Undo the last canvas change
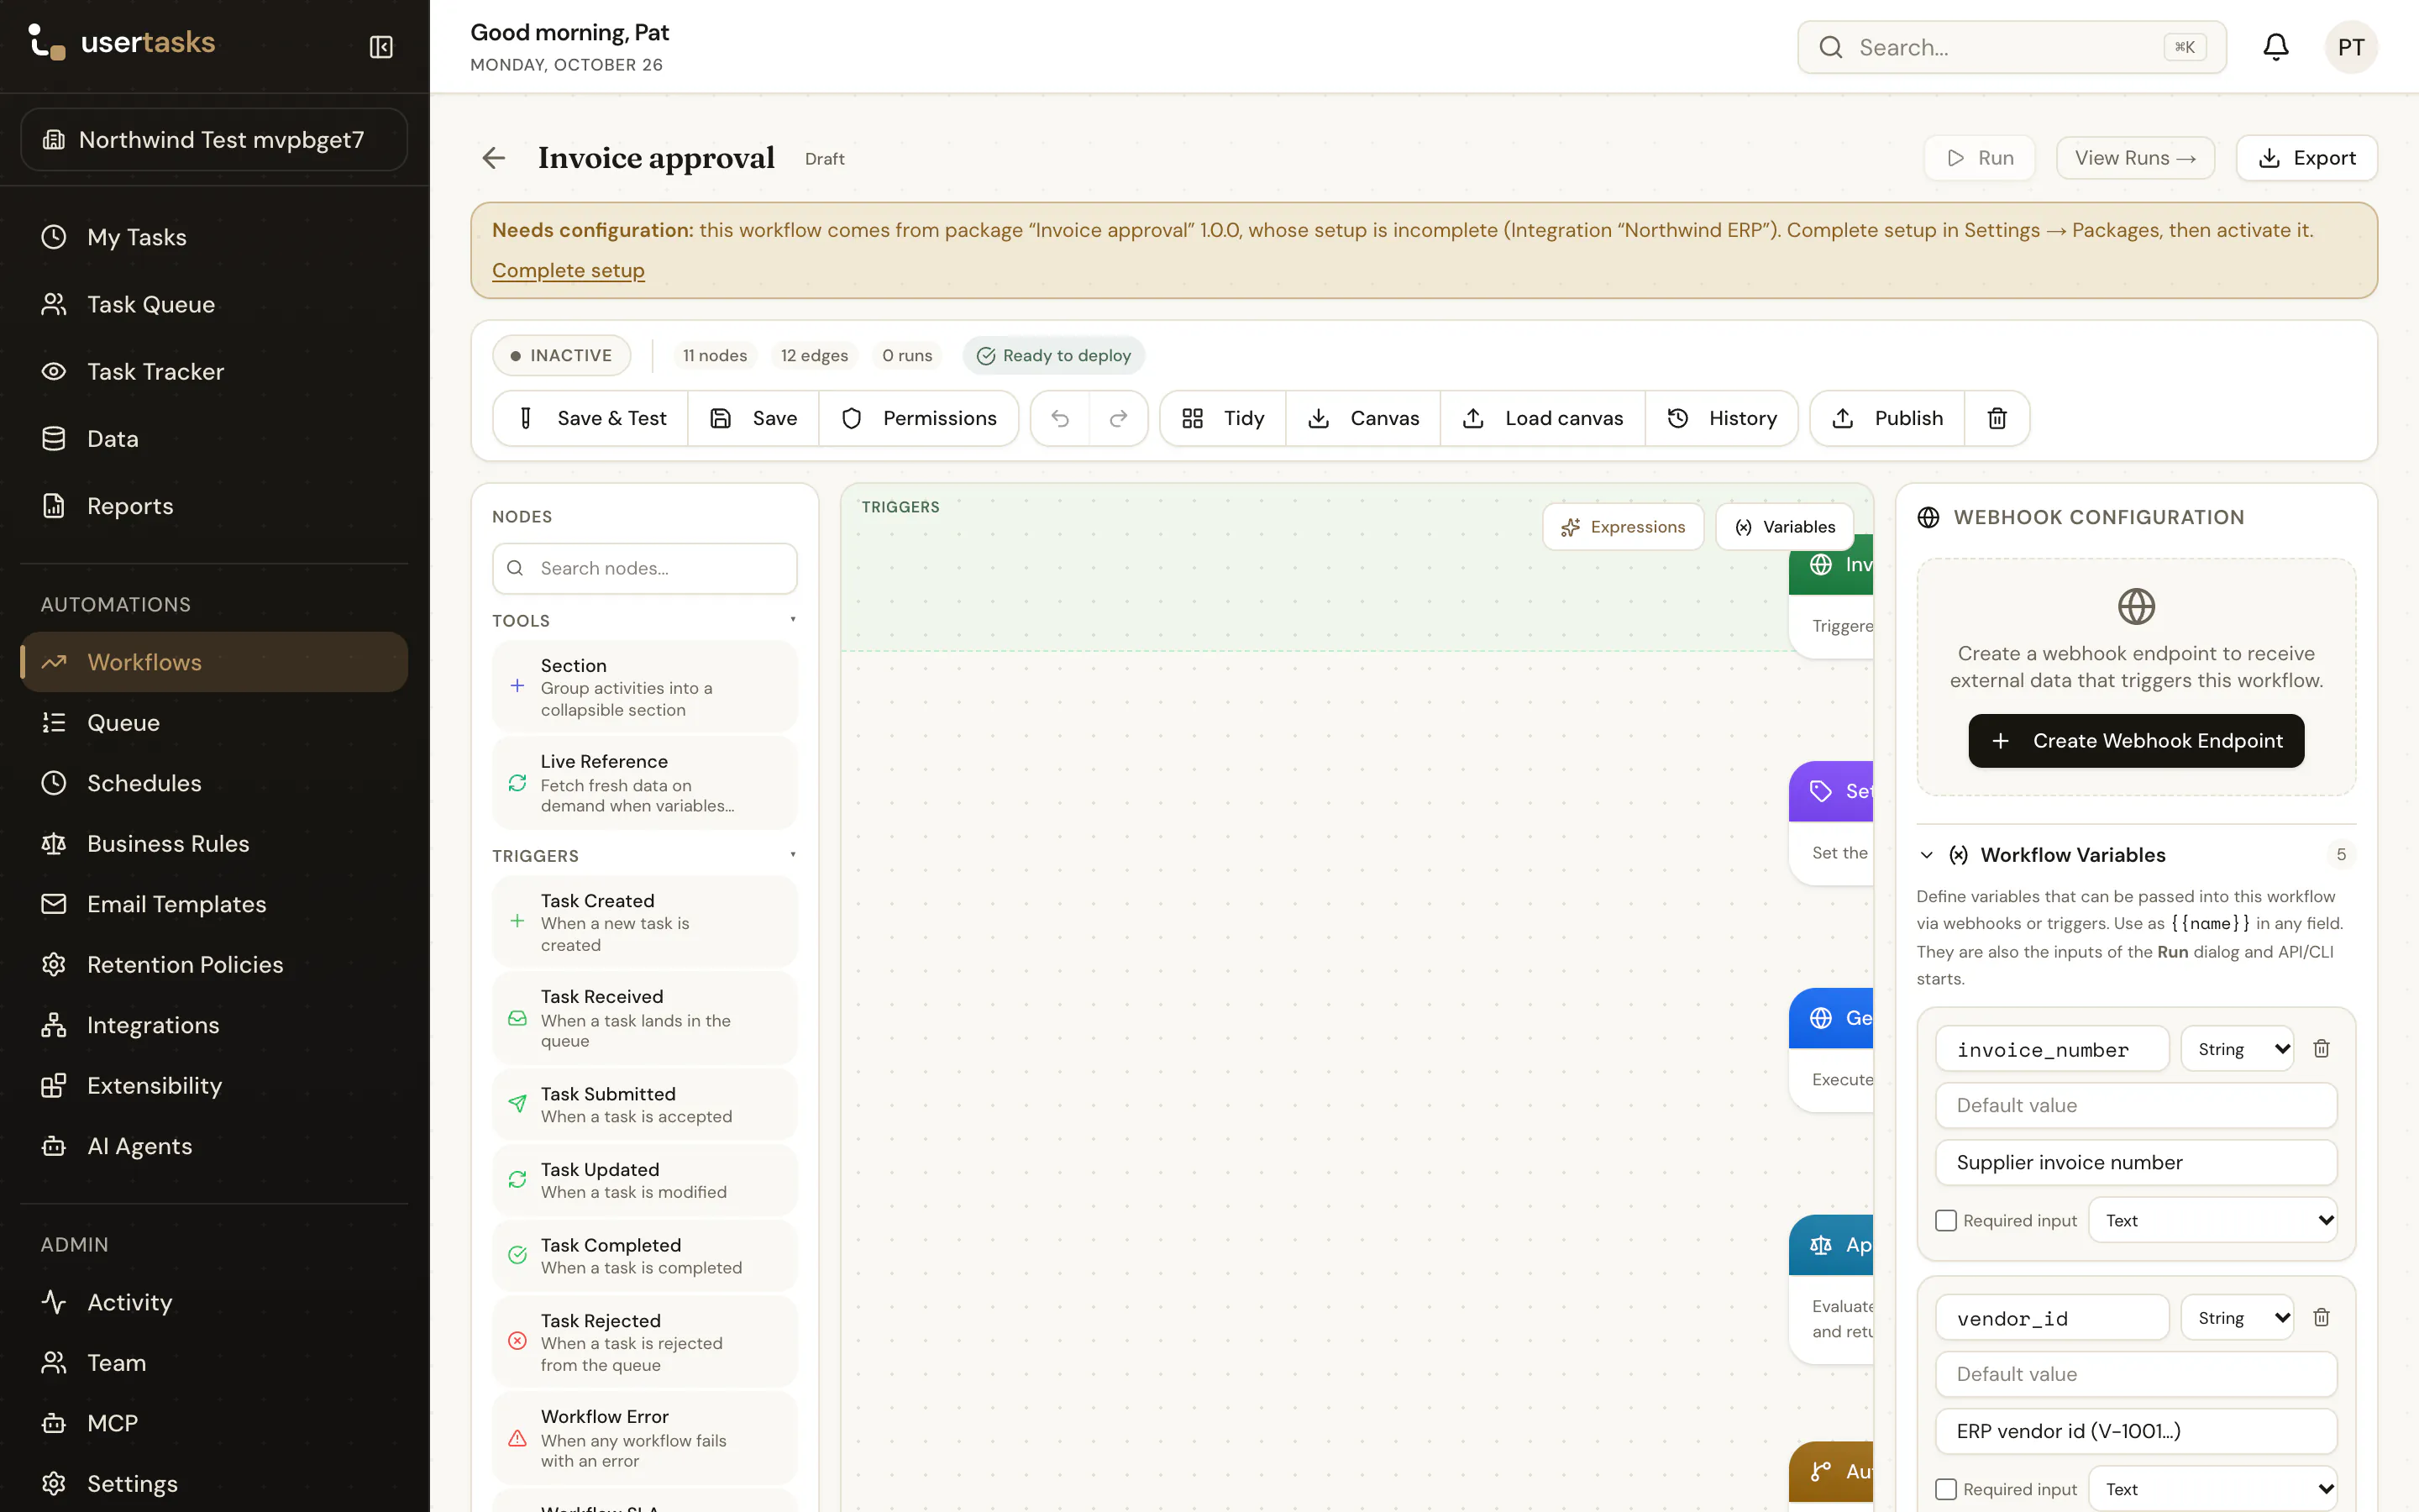 click(x=1061, y=418)
